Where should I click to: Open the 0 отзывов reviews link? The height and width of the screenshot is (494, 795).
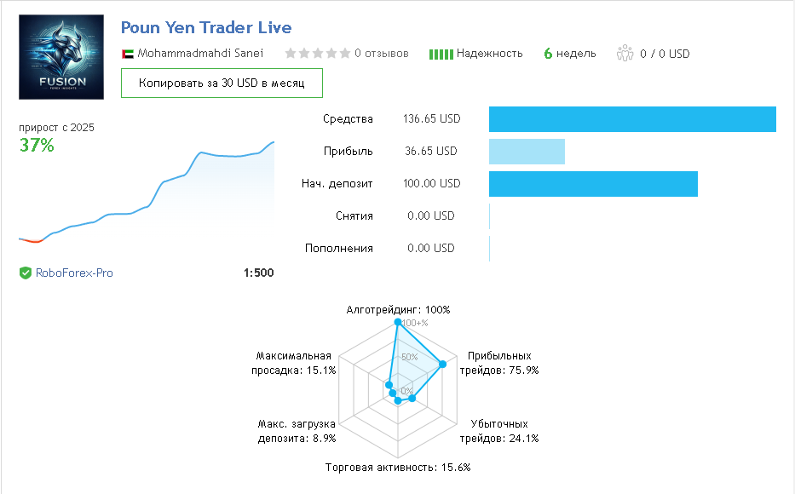(x=381, y=53)
